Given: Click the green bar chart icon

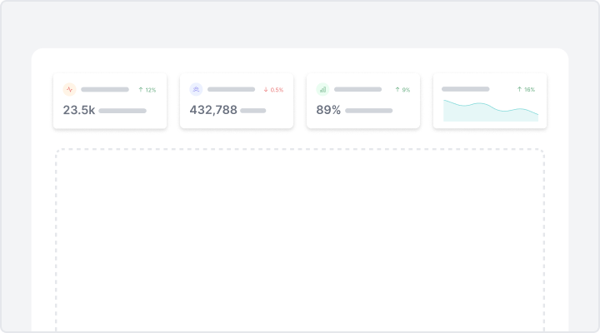Looking at the screenshot, I should (322, 89).
